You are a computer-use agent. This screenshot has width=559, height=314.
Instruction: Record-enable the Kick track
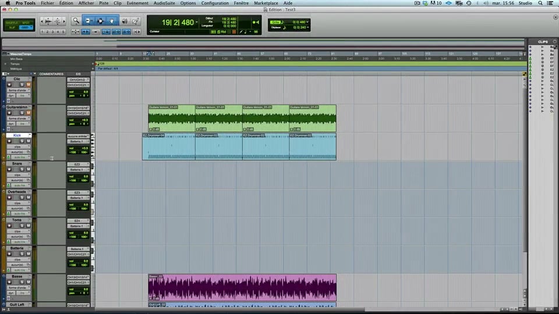click(9, 141)
